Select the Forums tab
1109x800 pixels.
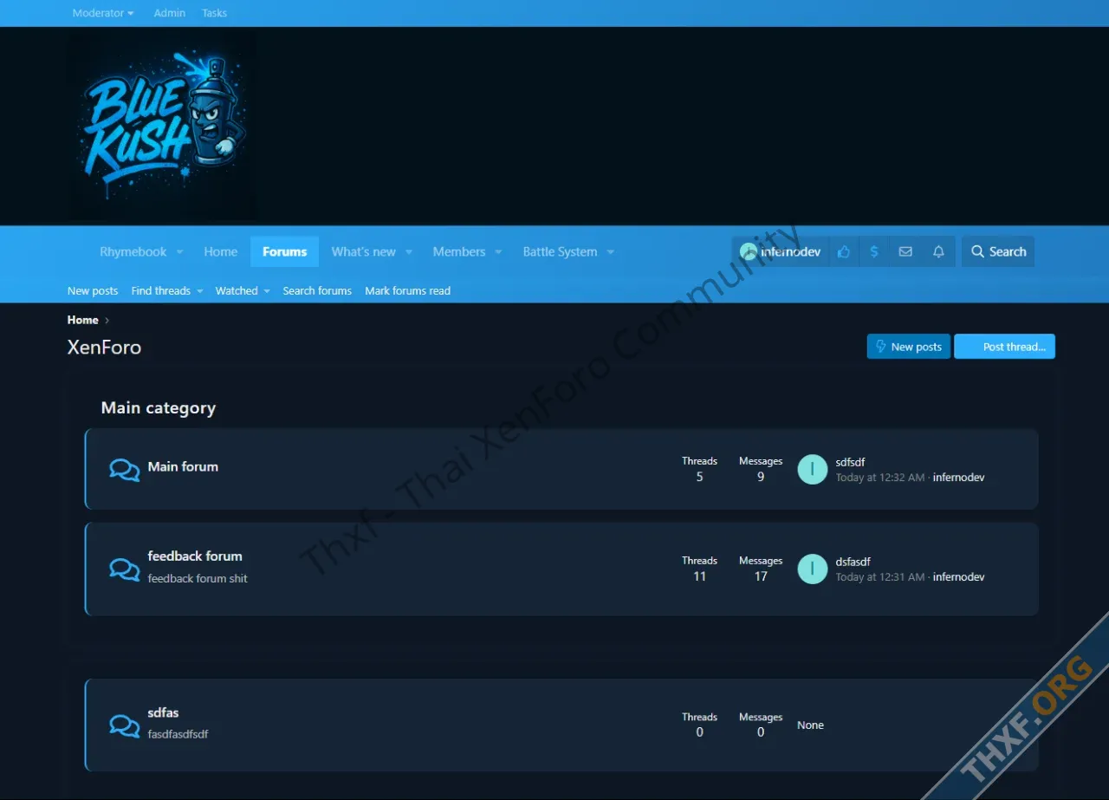pyautogui.click(x=285, y=251)
